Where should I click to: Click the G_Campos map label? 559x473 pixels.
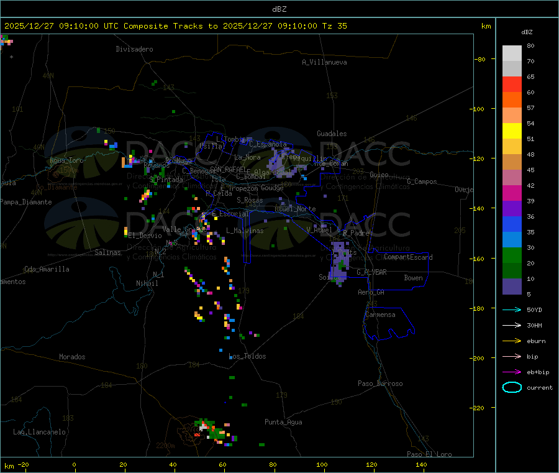pyautogui.click(x=422, y=181)
